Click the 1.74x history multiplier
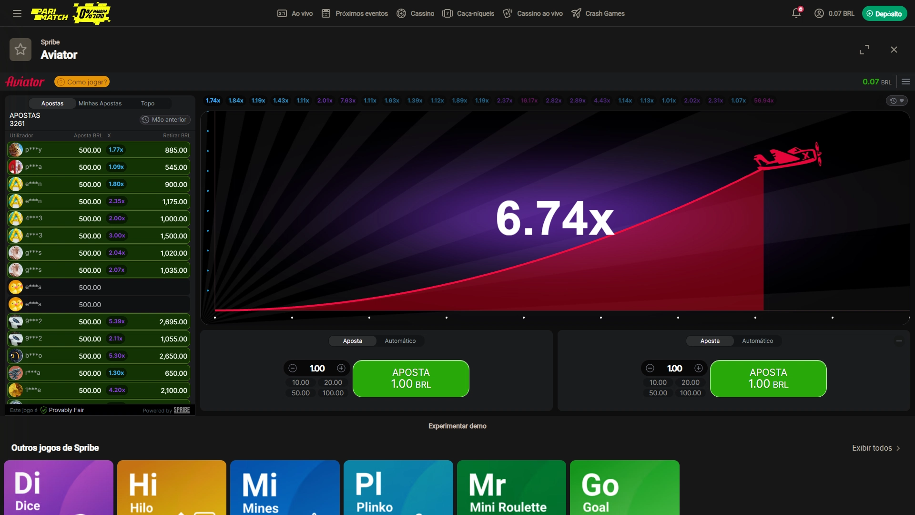 tap(213, 101)
